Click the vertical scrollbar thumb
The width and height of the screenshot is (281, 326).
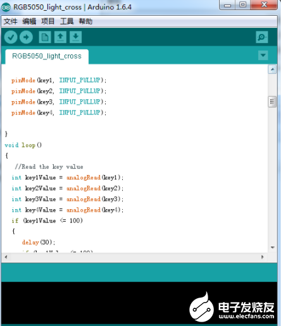coord(272,102)
